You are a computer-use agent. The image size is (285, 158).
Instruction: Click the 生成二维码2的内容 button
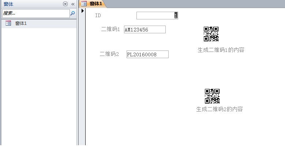(x=220, y=109)
